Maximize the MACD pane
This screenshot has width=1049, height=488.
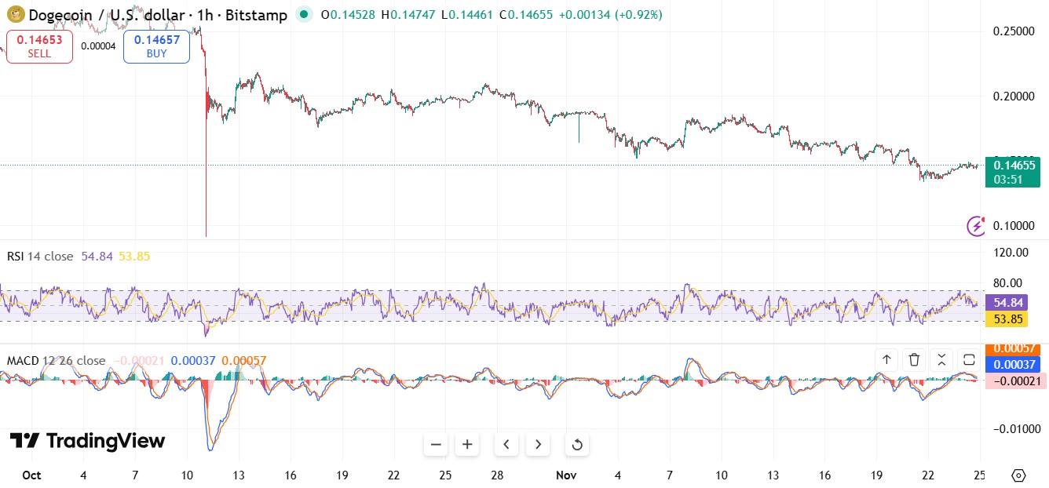coord(969,360)
